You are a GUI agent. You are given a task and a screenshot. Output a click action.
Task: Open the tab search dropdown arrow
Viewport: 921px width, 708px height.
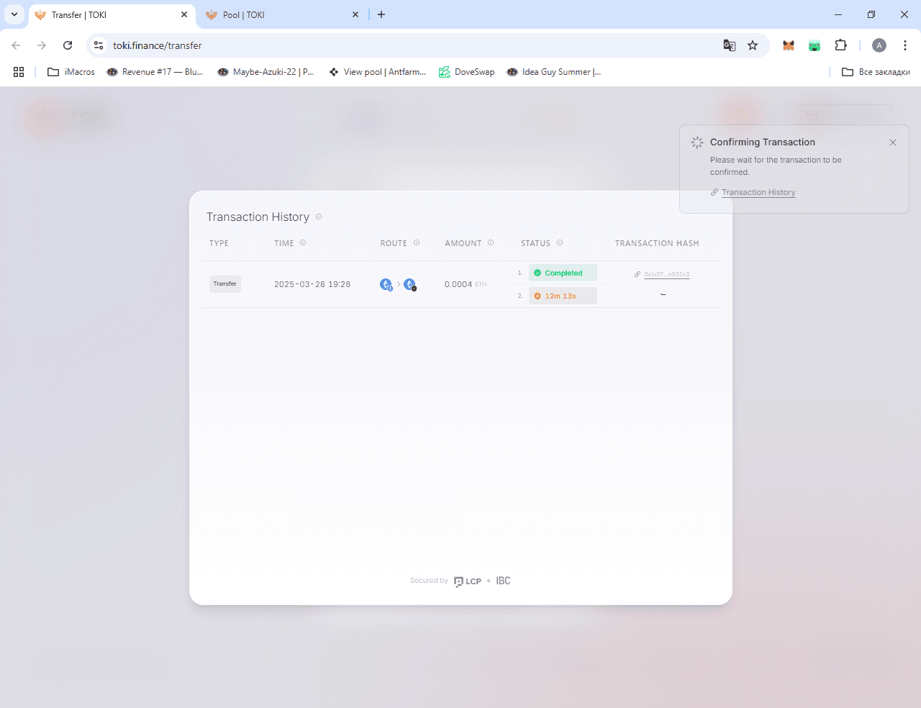point(14,14)
